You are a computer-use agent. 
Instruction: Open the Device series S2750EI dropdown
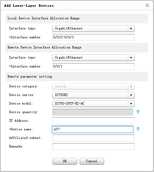pos(93,95)
